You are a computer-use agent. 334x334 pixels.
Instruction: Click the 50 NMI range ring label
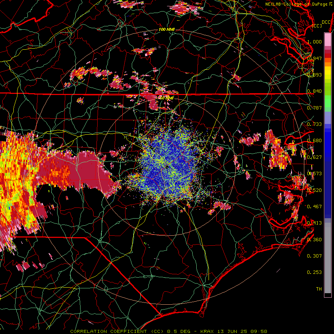tap(167, 98)
